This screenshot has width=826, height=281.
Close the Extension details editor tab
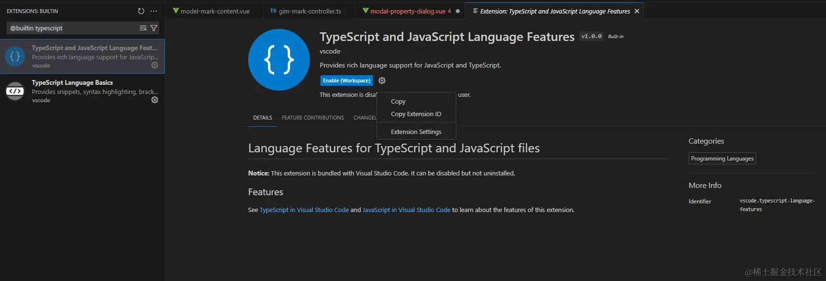coord(637,11)
